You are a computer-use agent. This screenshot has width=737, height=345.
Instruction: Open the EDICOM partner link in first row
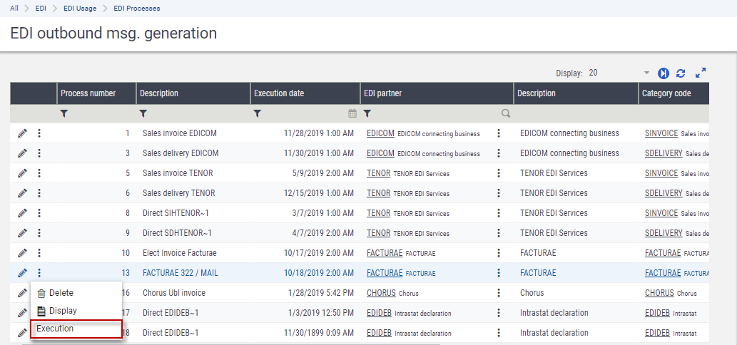click(x=380, y=133)
